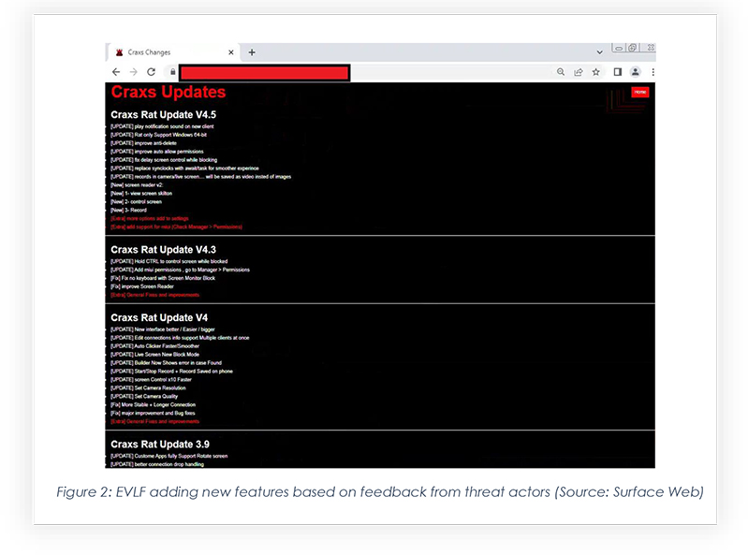Click 'screen Control x10 Faster' line

click(x=152, y=380)
